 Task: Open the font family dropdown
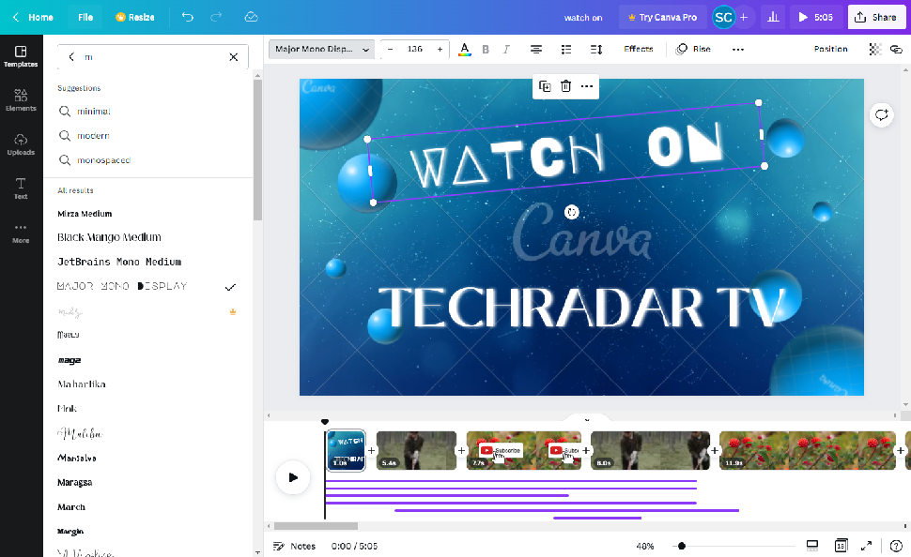(x=321, y=50)
